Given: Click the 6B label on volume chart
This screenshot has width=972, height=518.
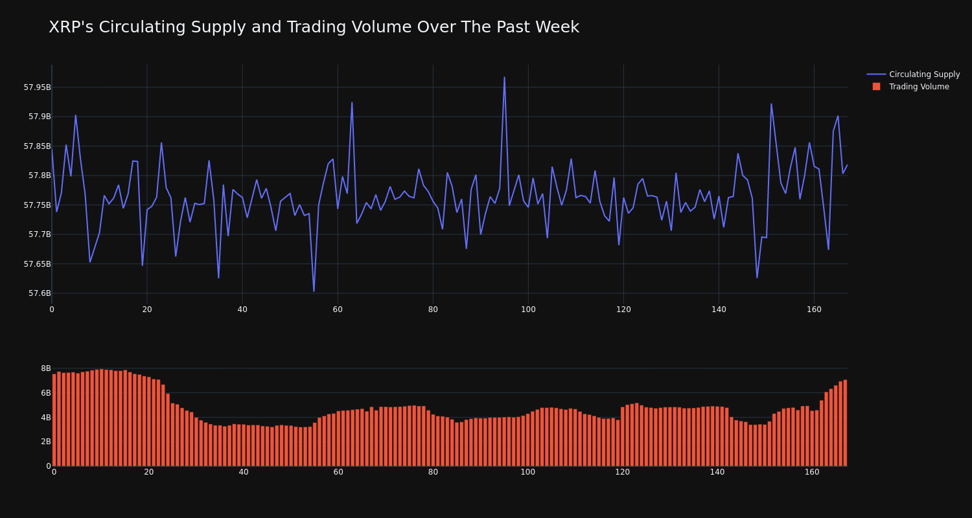Looking at the screenshot, I should [46, 393].
